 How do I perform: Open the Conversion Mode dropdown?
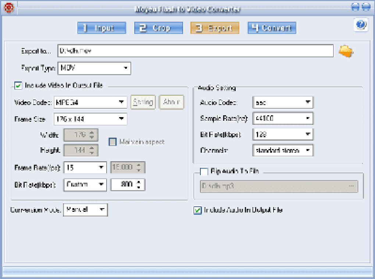coord(85,210)
